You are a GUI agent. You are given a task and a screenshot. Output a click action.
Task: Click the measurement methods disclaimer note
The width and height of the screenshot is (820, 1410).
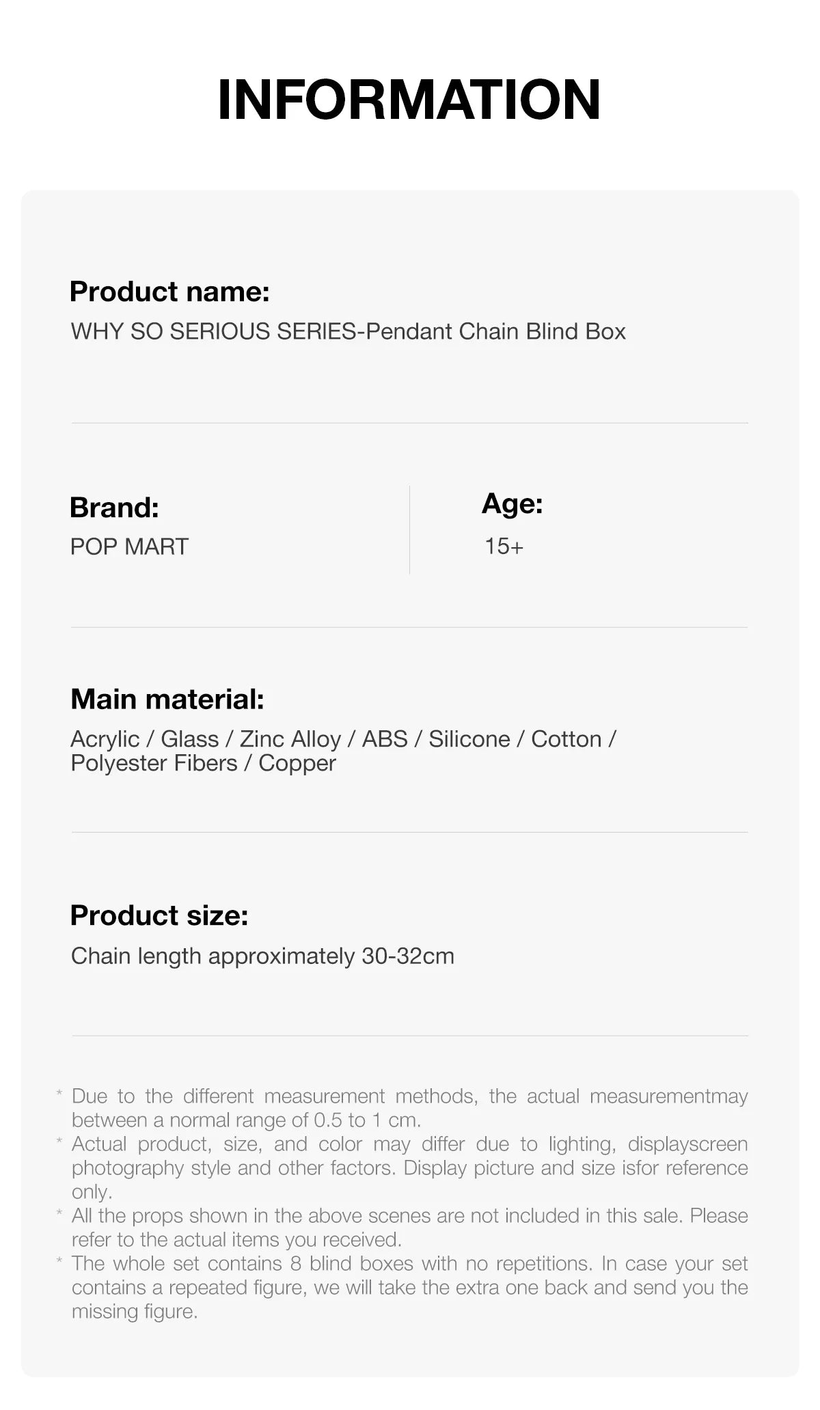click(x=409, y=1096)
